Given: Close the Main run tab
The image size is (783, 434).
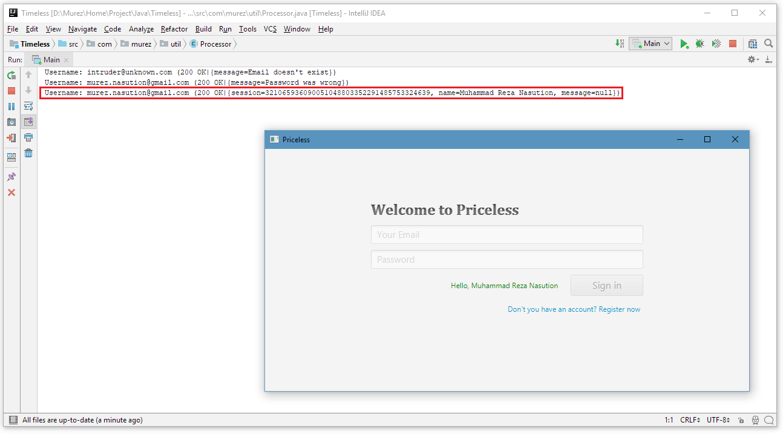Looking at the screenshot, I should coord(67,60).
